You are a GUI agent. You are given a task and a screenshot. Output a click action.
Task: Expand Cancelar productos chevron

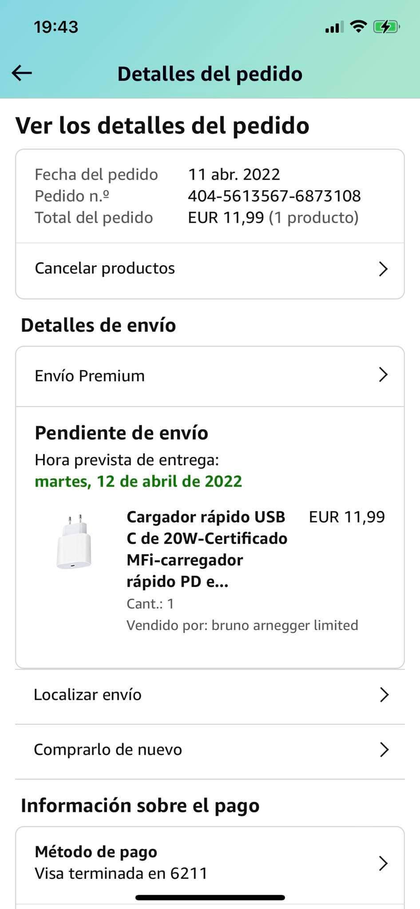point(383,269)
